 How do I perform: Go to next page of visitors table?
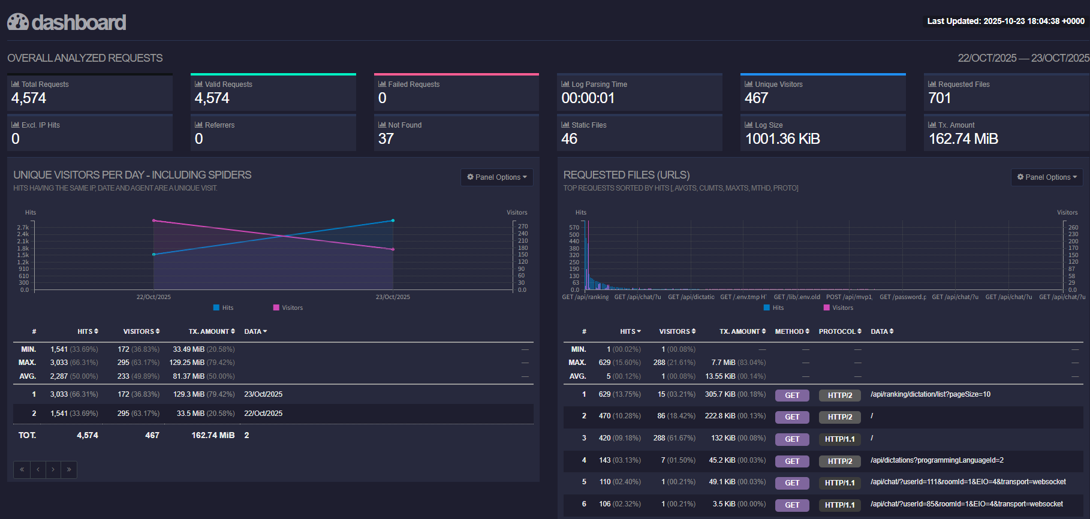coord(53,469)
